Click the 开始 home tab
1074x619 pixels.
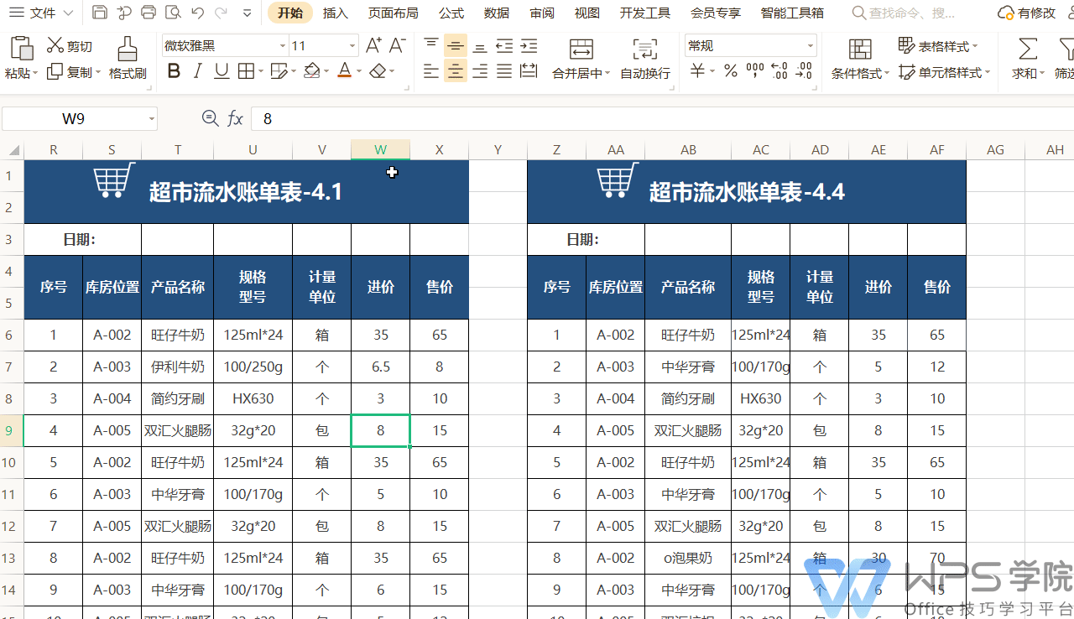pyautogui.click(x=290, y=13)
